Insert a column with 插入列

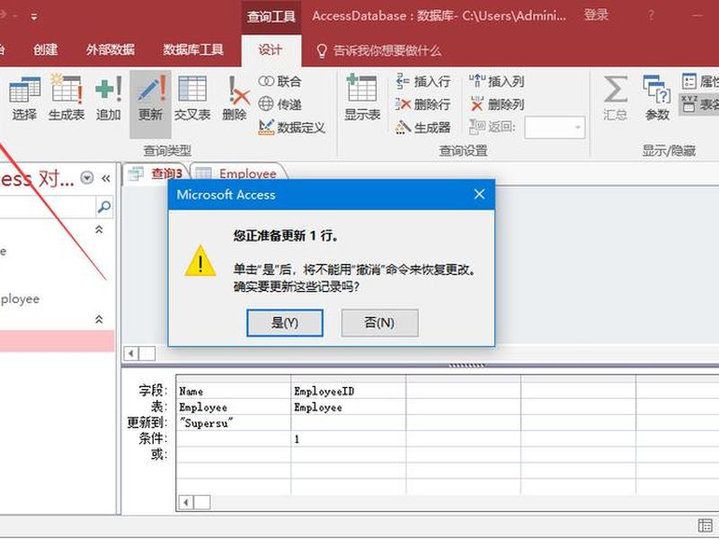pyautogui.click(x=497, y=82)
